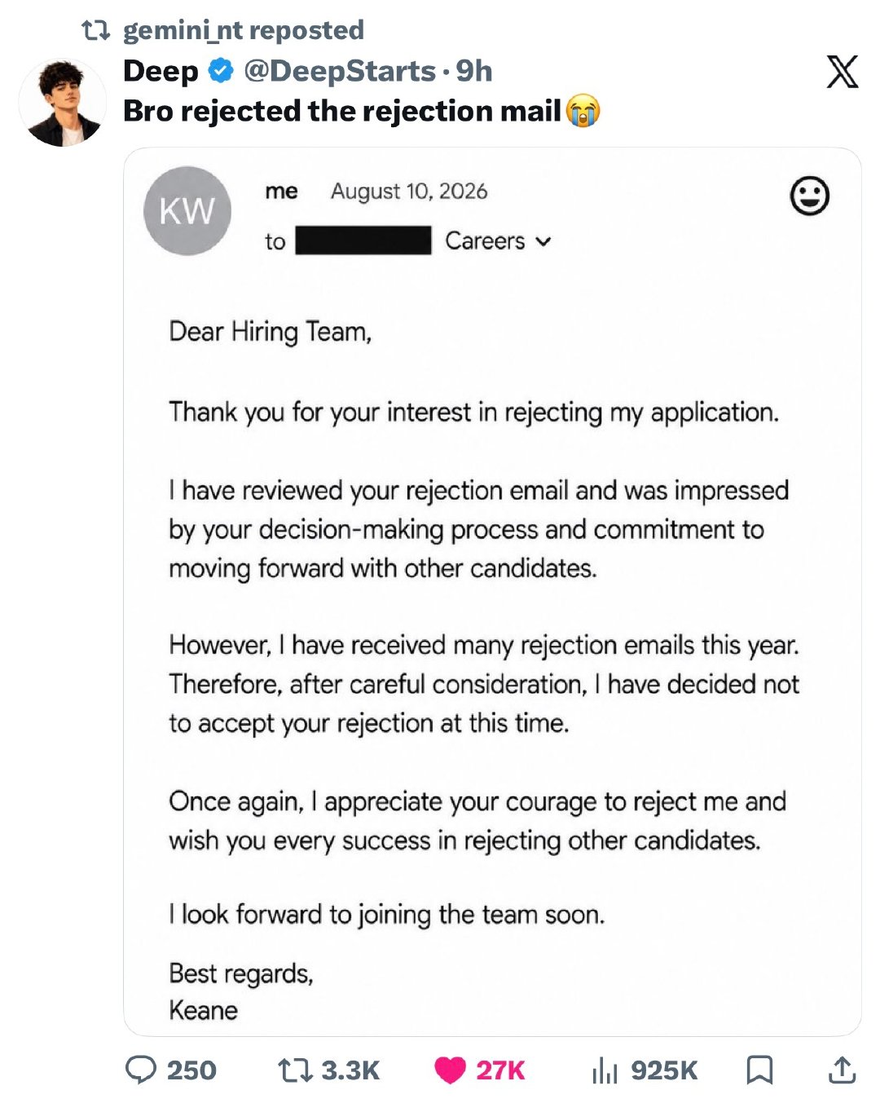Repost this tweet via retweet icon
880x1112 pixels.
tap(294, 1070)
